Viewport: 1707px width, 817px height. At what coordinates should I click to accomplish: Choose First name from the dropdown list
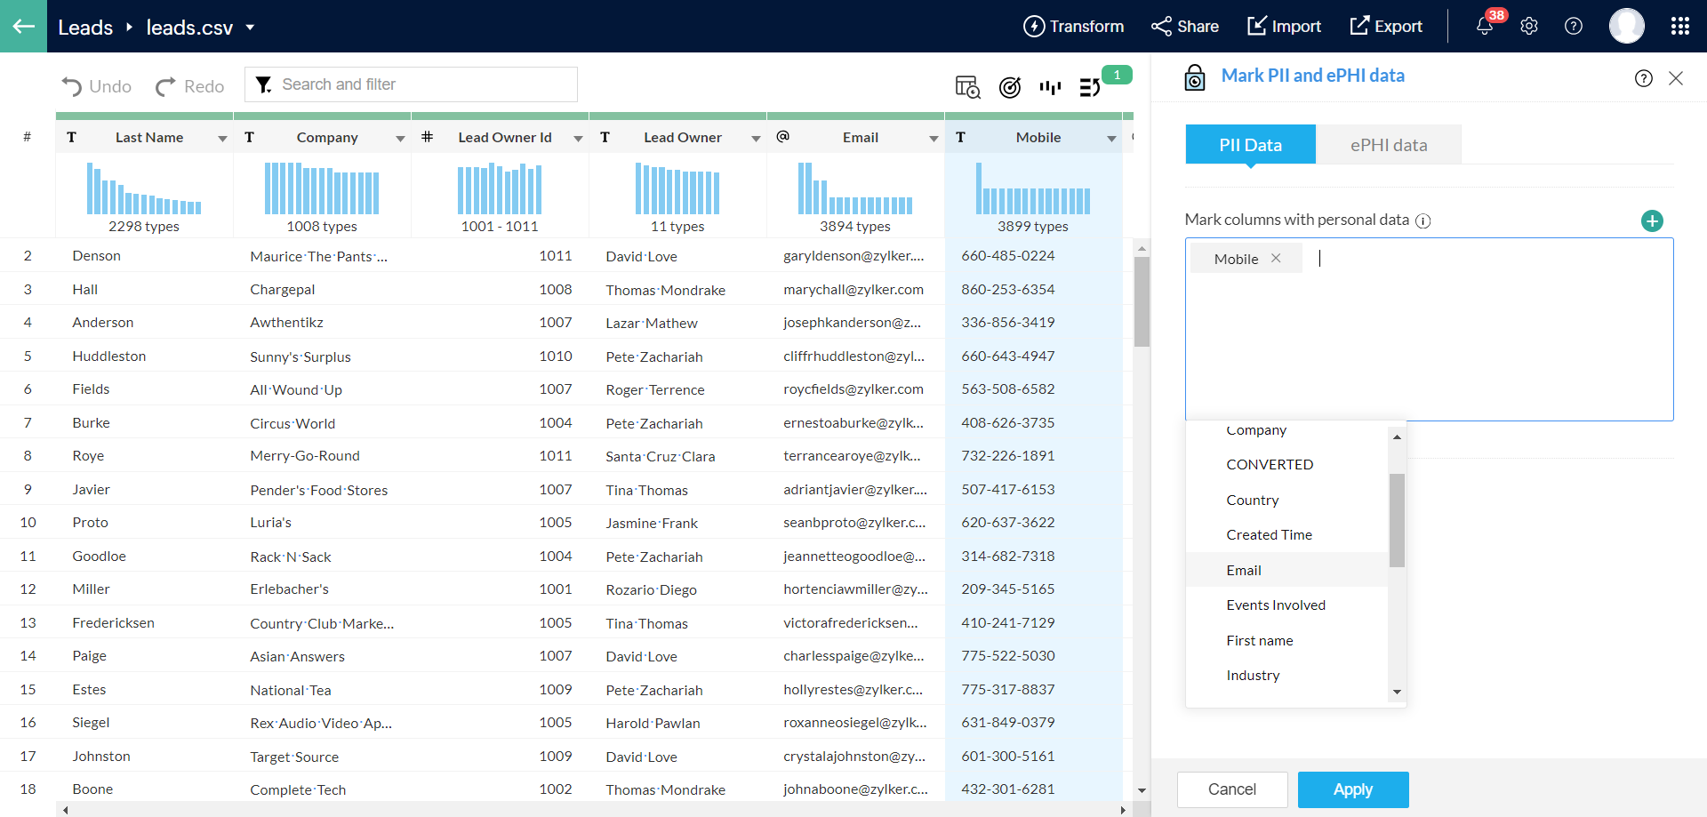[x=1259, y=641]
